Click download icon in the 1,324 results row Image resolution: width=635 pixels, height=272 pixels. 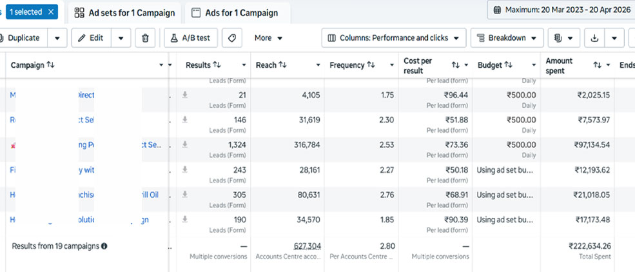coord(185,145)
